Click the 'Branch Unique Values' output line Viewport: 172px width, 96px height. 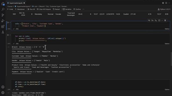pyautogui.click(x=28, y=47)
